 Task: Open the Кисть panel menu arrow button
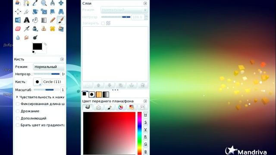(x=62, y=59)
